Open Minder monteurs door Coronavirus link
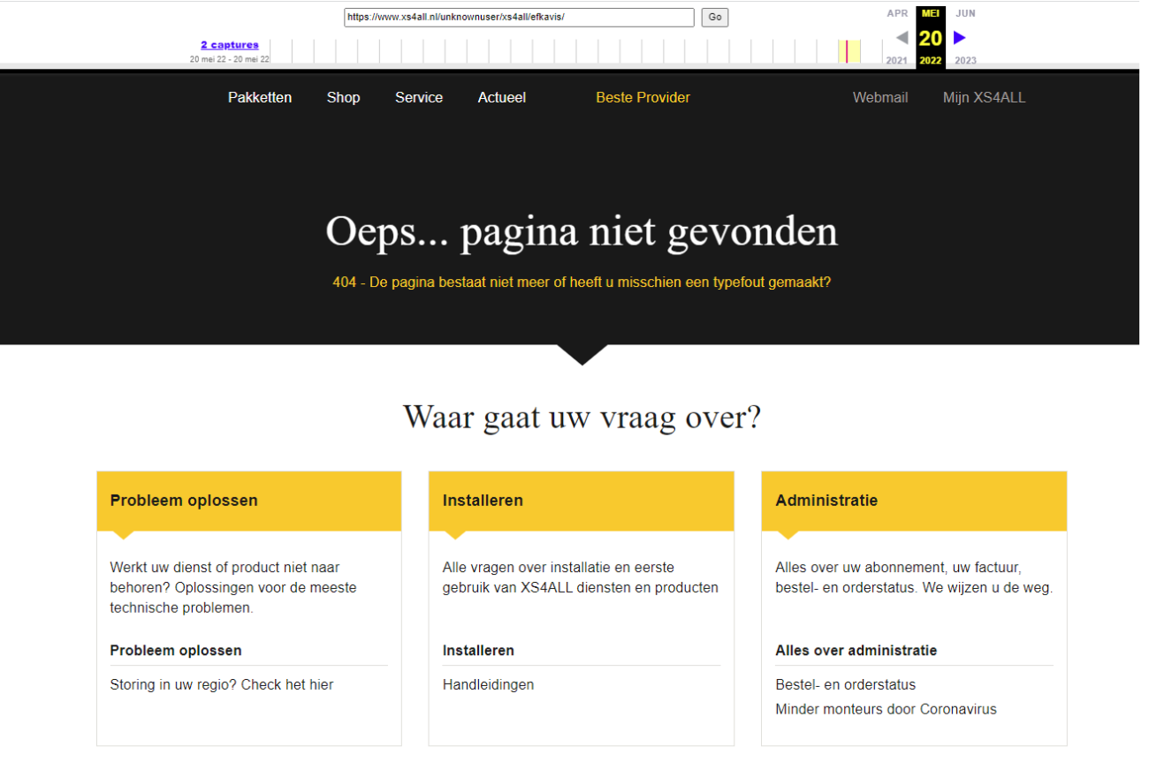 point(886,710)
